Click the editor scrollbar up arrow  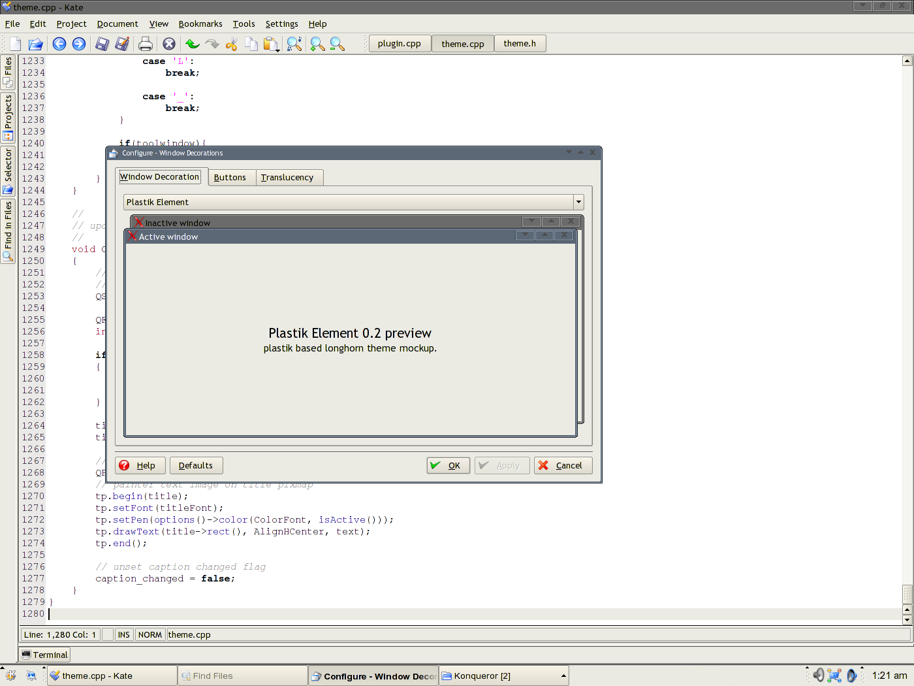907,61
